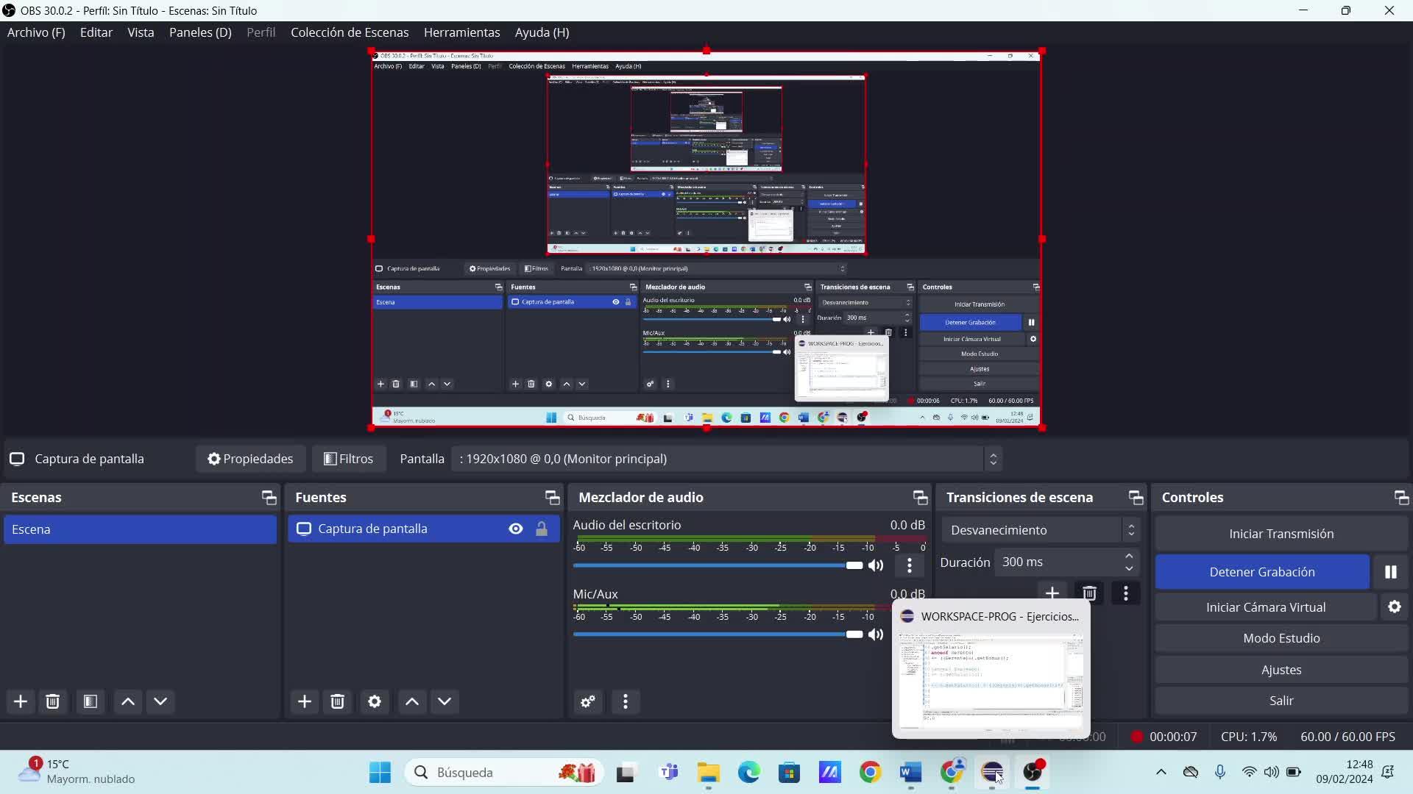Open source properties gear in Fuentes panel
This screenshot has height=794, width=1413.
point(374,701)
